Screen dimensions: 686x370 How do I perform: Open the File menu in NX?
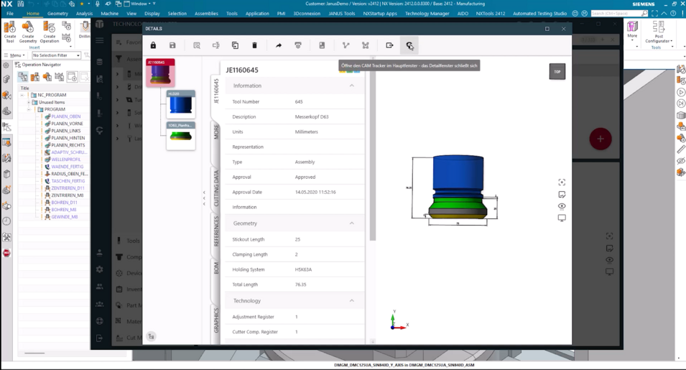point(10,14)
